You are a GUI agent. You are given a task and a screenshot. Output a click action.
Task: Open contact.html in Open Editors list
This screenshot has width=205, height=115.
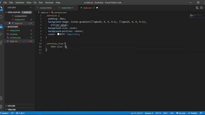point(20,16)
